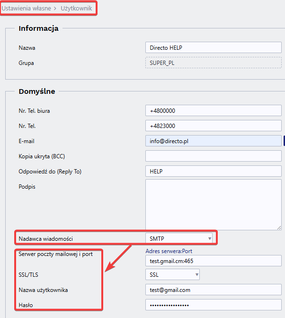Click the 'Użytkownik' breadcrumb item
This screenshot has width=285, height=318.
(77, 9)
